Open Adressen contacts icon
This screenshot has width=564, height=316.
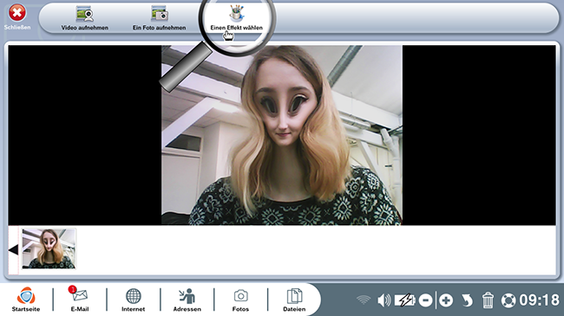(x=187, y=300)
